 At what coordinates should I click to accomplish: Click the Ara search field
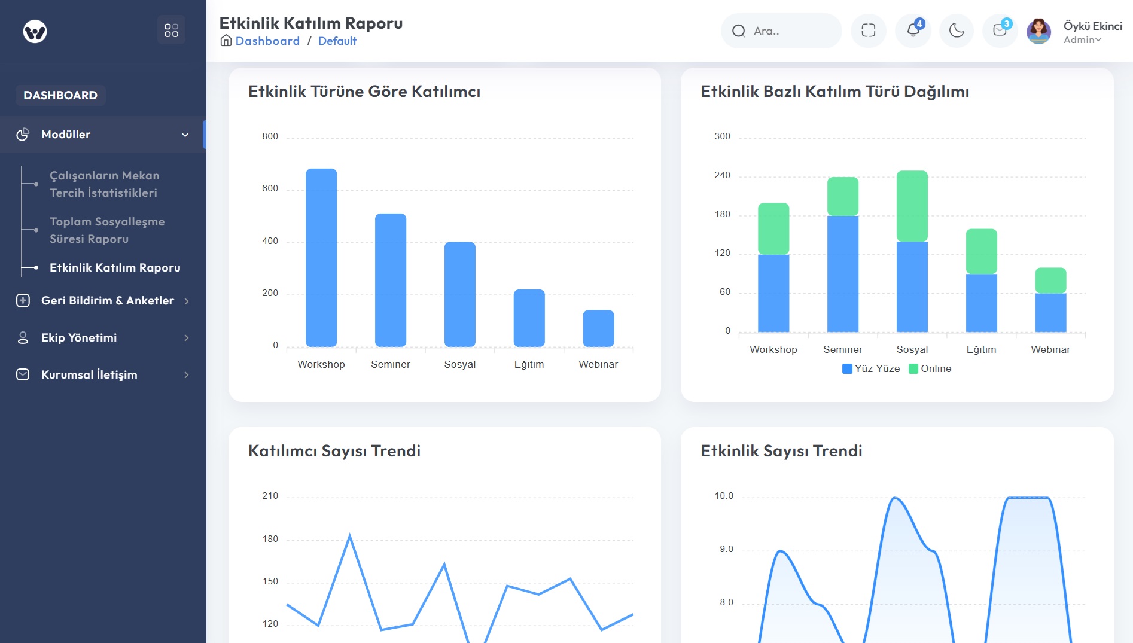tap(781, 31)
